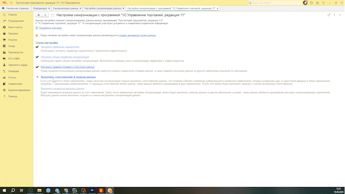This screenshot has height=194, width=345.
Task: Open the Производство section
Action: click(x=17, y=53)
